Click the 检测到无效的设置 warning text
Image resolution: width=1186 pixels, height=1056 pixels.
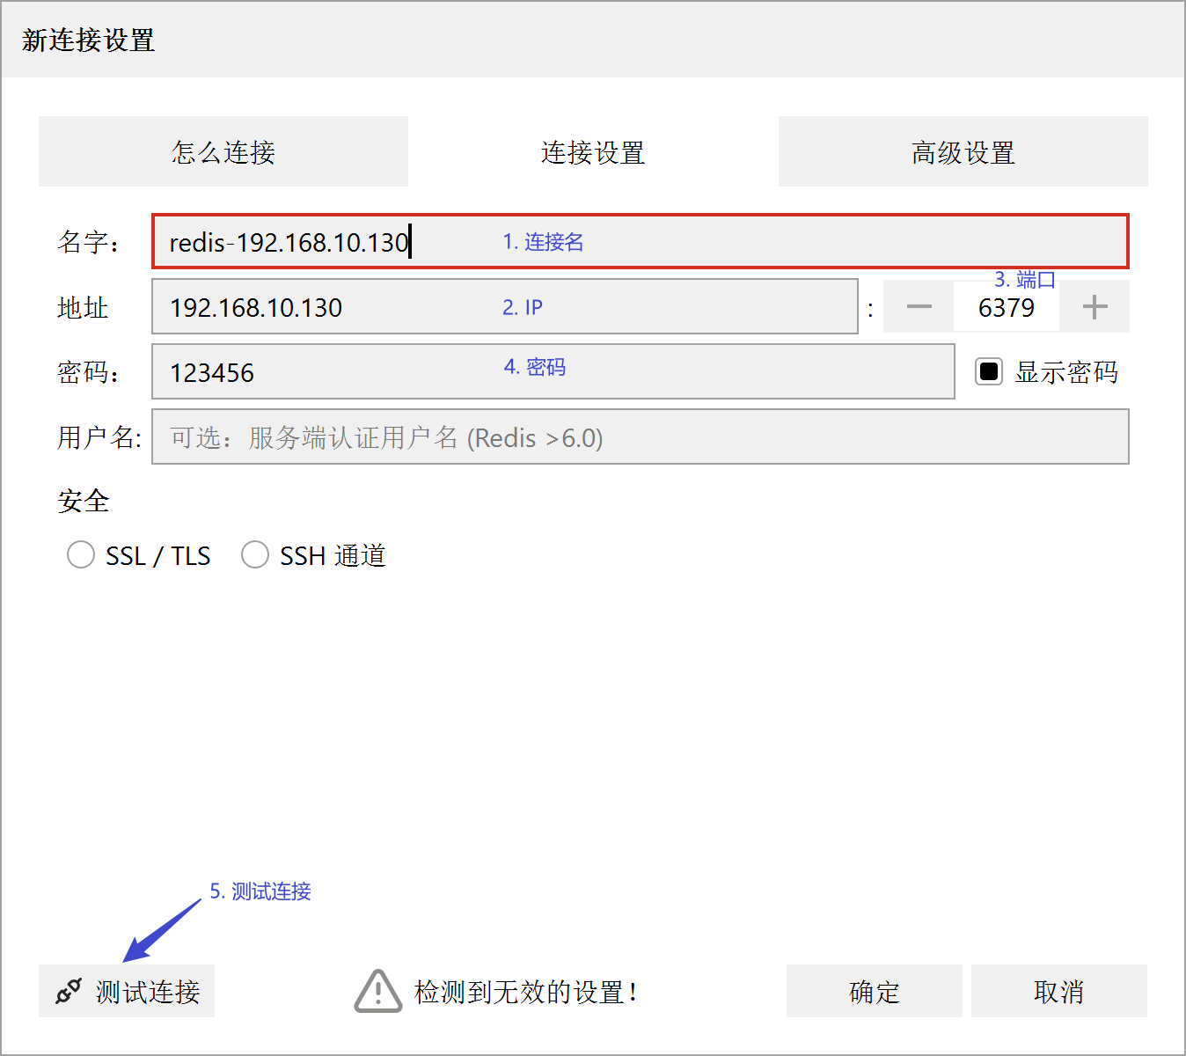point(525,993)
